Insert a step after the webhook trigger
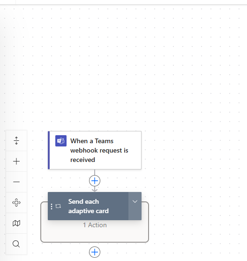This screenshot has height=261, width=247. [95, 181]
